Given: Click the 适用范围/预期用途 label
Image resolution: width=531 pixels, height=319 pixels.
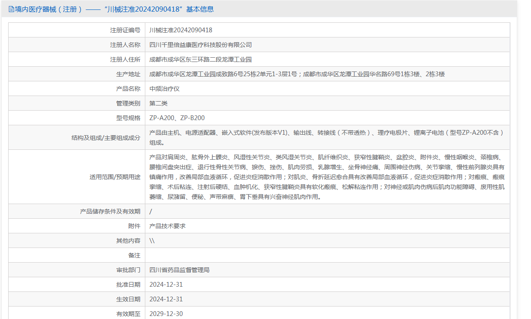Looking at the screenshot, I should [115, 177].
